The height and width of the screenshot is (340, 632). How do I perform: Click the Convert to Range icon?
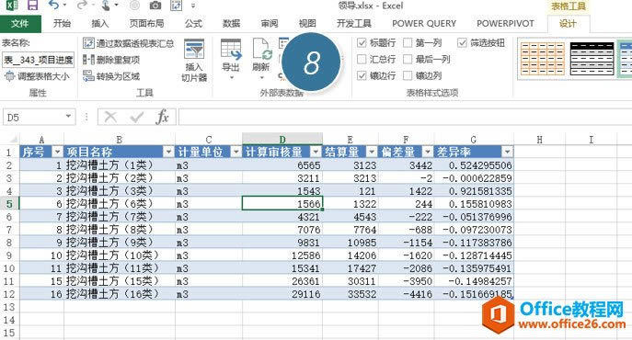click(88, 75)
